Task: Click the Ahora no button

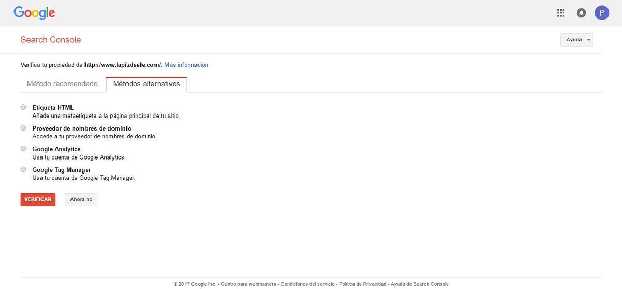Action: [x=81, y=199]
